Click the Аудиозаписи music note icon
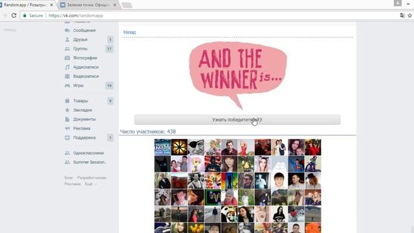 67,67
